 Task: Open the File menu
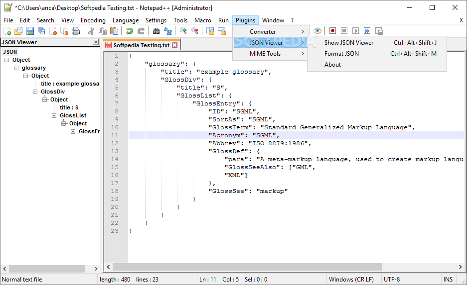(x=8, y=20)
